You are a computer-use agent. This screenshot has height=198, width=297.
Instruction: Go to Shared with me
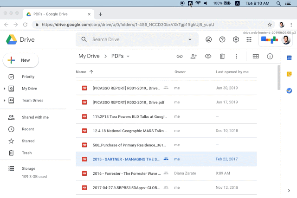(35, 117)
